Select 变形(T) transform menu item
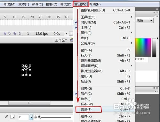 pos(104,109)
